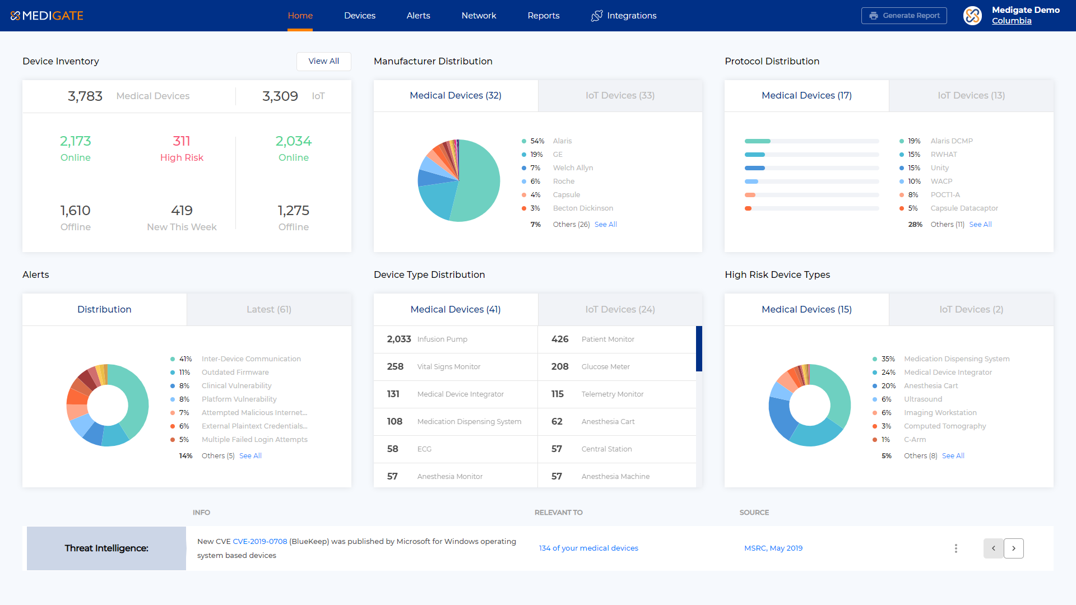Switch High Risk Device Types to IoT Devices (2)
The image size is (1076, 605).
[x=972, y=310]
